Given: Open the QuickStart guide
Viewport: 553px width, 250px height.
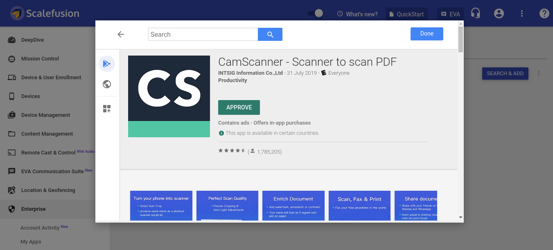Looking at the screenshot, I should (406, 14).
